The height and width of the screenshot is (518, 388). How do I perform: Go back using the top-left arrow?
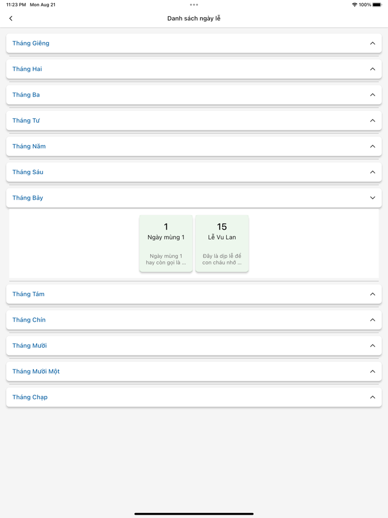pyautogui.click(x=11, y=18)
